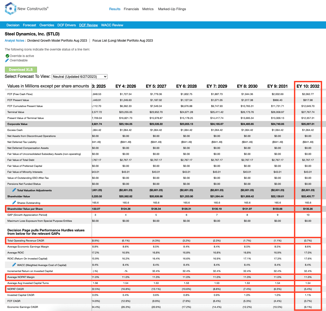Screen dimensions: 326x311
Task: Switch to the Overrides tab
Action: click(x=47, y=25)
